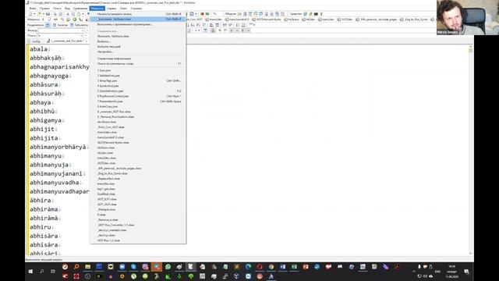Screen dimensions: 499x281
Task: Run the 2 ValidateXml.jsee macro
Action: (x=139, y=76)
